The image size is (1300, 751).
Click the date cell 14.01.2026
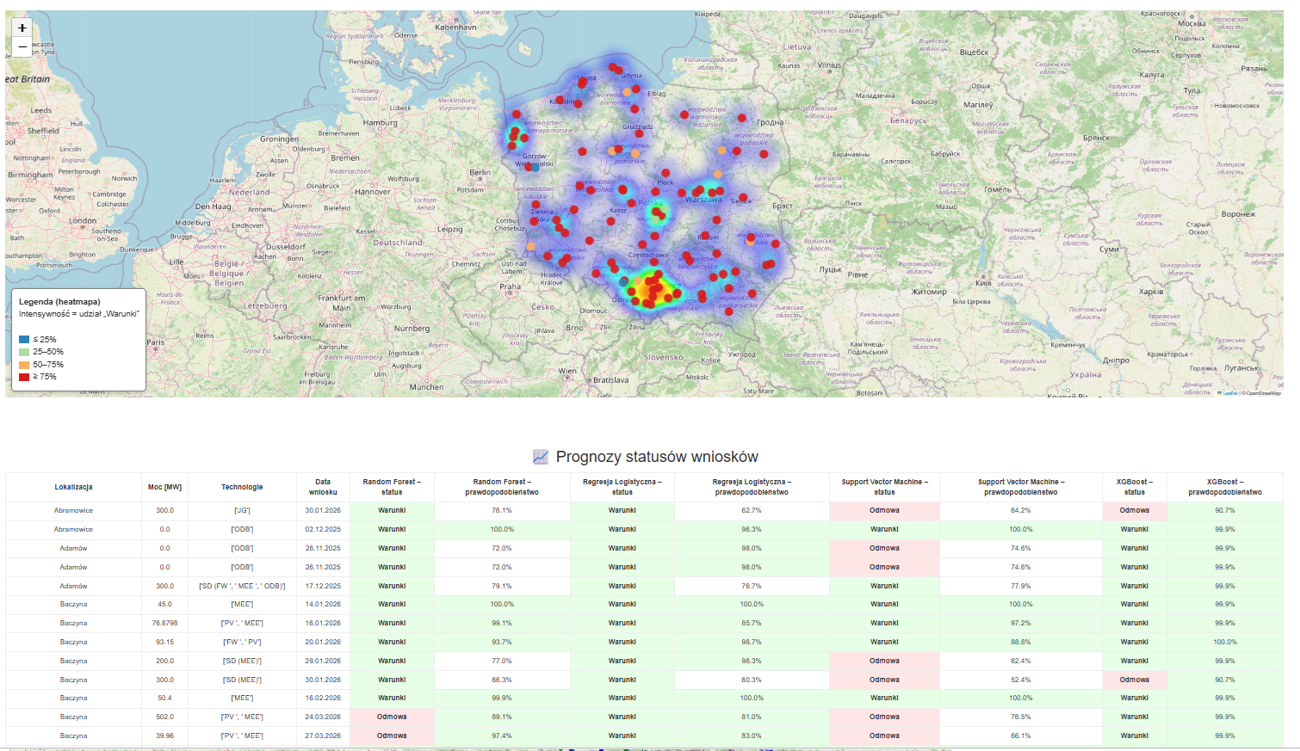coord(323,605)
